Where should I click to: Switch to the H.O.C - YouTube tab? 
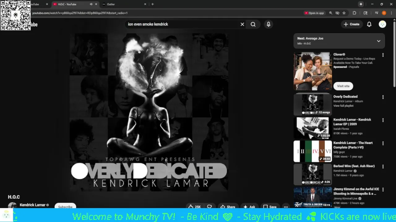[74, 4]
